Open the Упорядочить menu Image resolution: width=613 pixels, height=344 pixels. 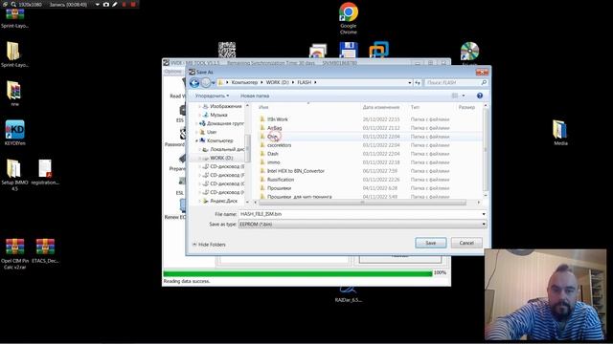[x=212, y=96]
